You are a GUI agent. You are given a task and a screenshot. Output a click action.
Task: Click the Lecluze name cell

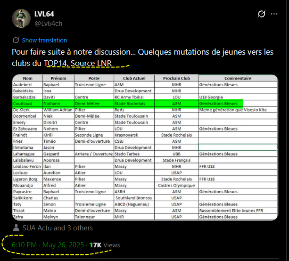pos(28,173)
